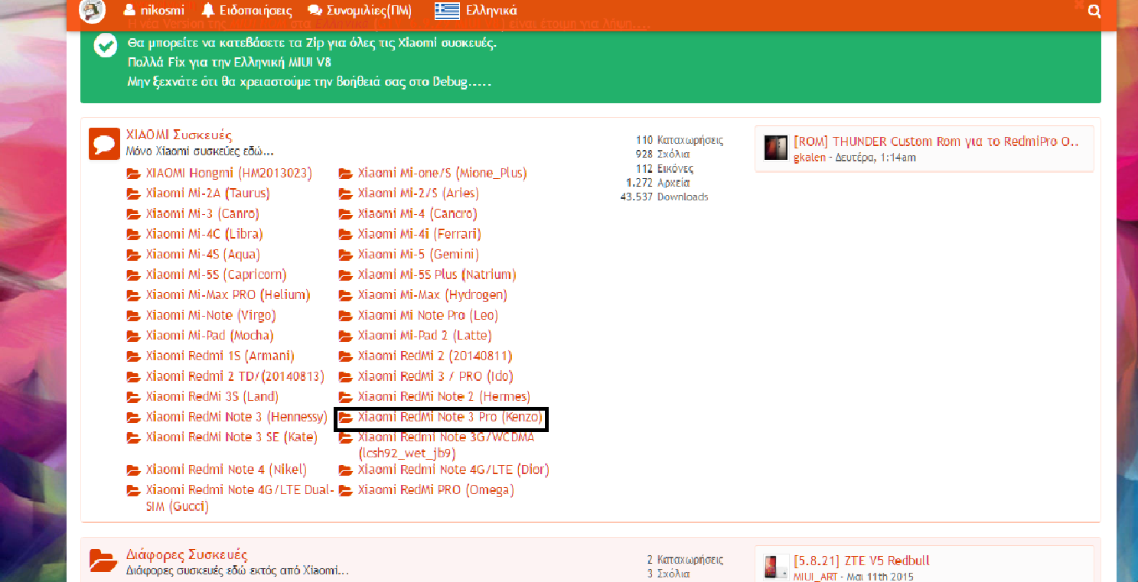Click the 43.537 Downloads count
The height and width of the screenshot is (582, 1138).
click(x=664, y=197)
